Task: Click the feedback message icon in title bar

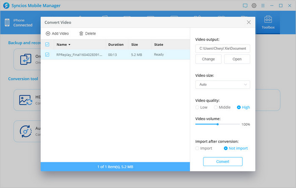Action: point(245,5)
